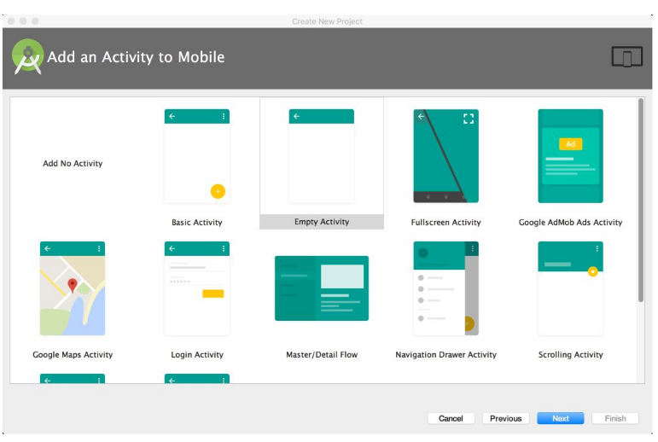Choose the Google Maps Activity template
This screenshot has height=442, width=658.
[x=73, y=288]
